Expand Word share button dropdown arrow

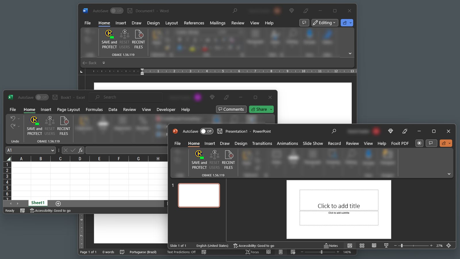350,23
